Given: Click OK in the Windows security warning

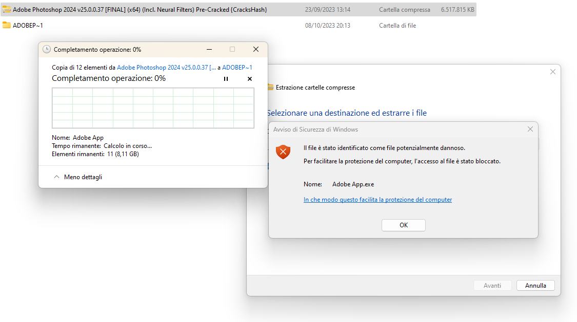Looking at the screenshot, I should pyautogui.click(x=404, y=225).
